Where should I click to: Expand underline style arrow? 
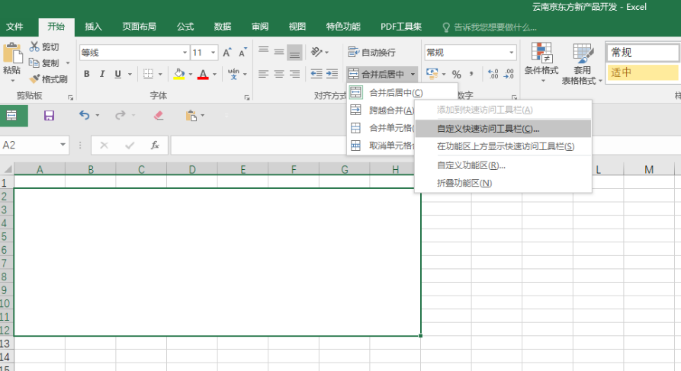130,74
